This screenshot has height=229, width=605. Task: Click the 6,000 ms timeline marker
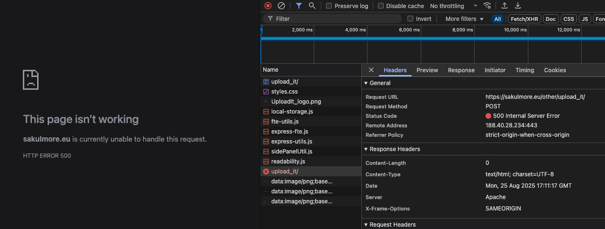click(x=409, y=30)
